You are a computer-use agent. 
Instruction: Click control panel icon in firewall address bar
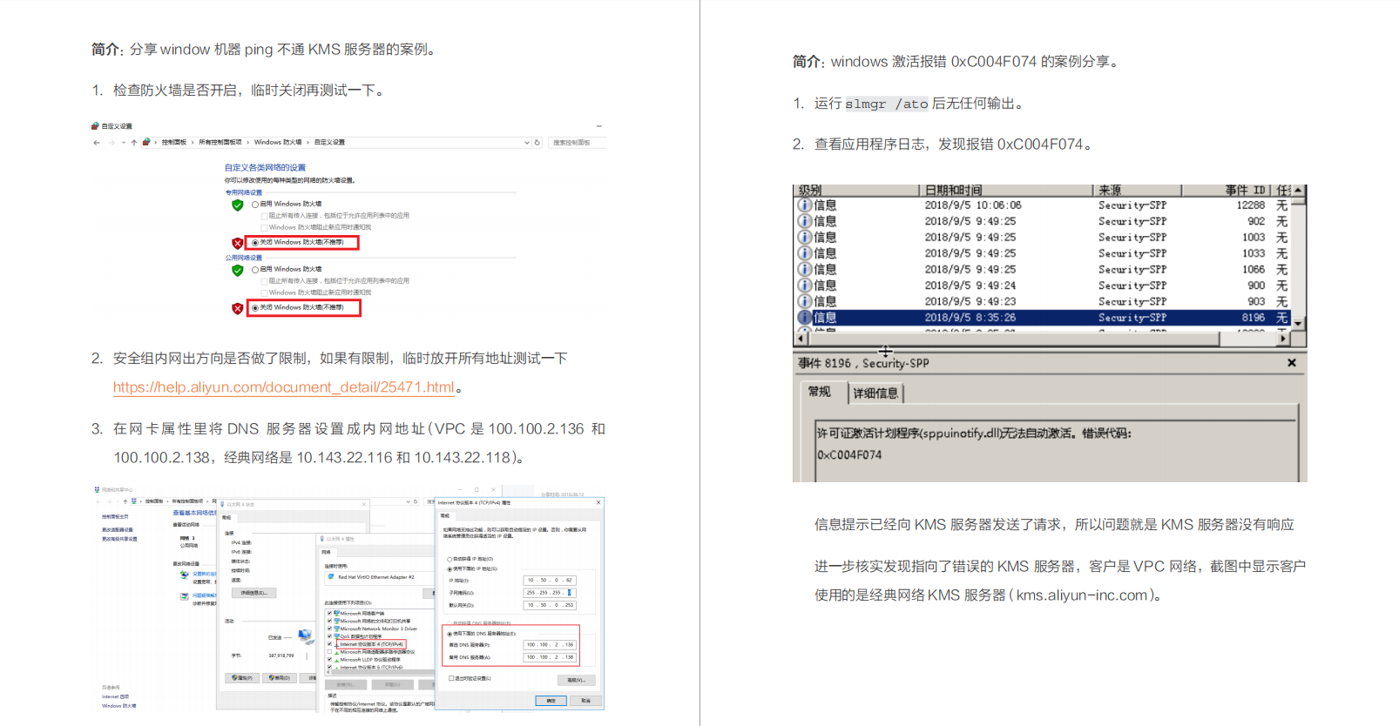(x=146, y=142)
